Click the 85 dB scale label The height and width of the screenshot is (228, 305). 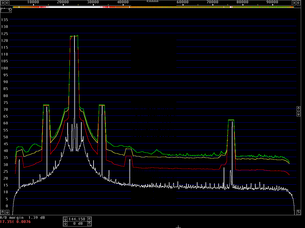[x=6, y=89]
